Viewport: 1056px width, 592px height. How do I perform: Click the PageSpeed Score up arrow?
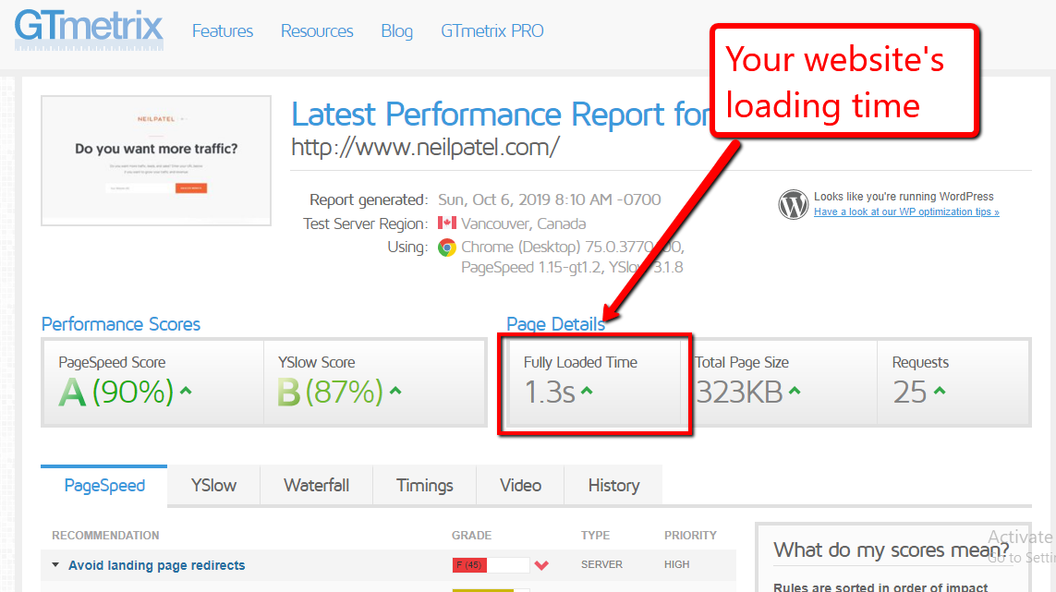tap(186, 390)
